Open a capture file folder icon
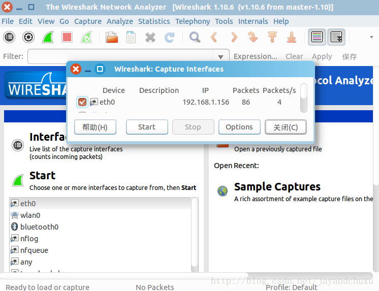This screenshot has width=379, height=291. tap(112, 37)
